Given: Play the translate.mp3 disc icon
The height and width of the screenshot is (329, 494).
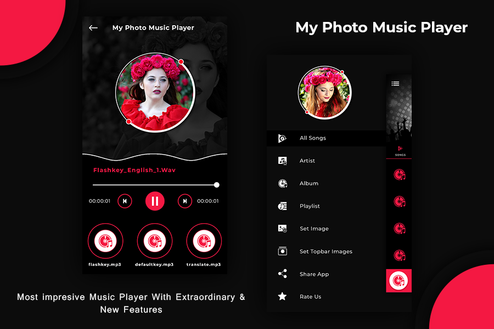Looking at the screenshot, I should 204,241.
